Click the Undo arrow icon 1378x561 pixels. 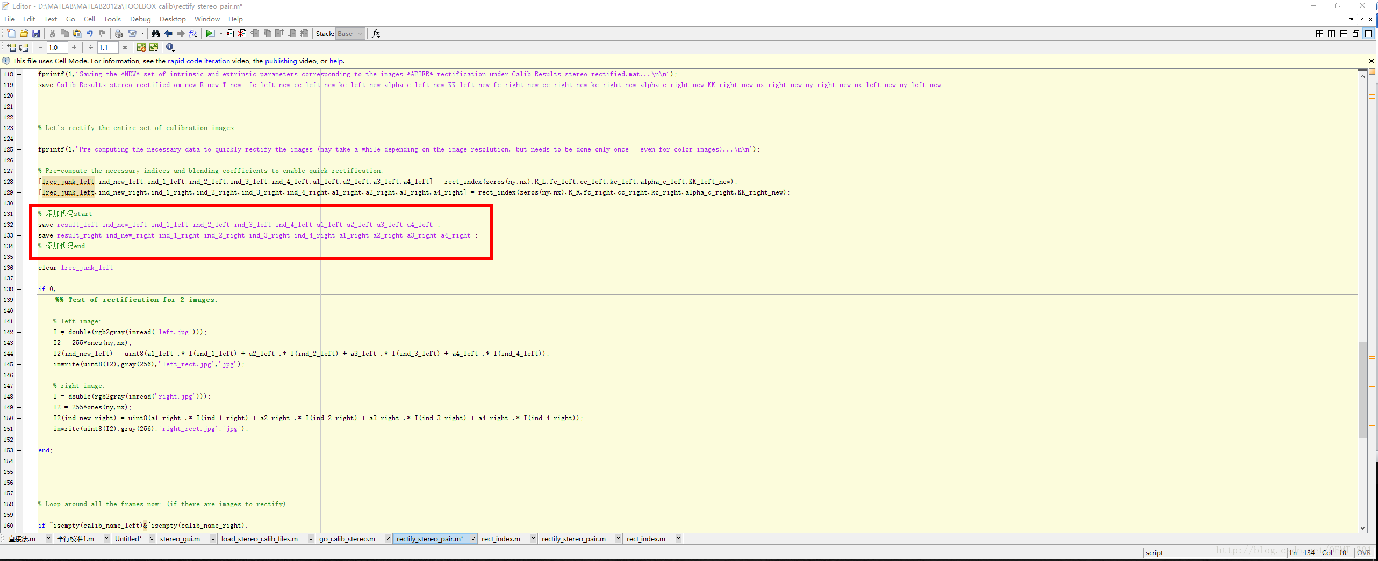pyautogui.click(x=90, y=33)
